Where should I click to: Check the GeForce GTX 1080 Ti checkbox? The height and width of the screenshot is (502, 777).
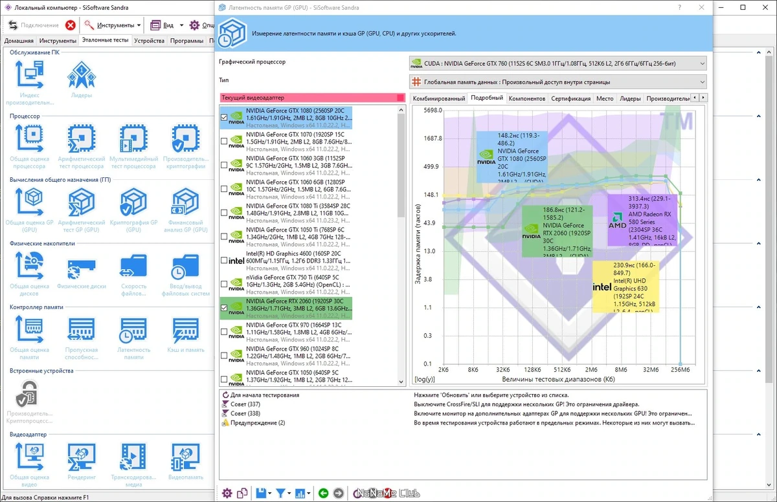click(x=224, y=213)
